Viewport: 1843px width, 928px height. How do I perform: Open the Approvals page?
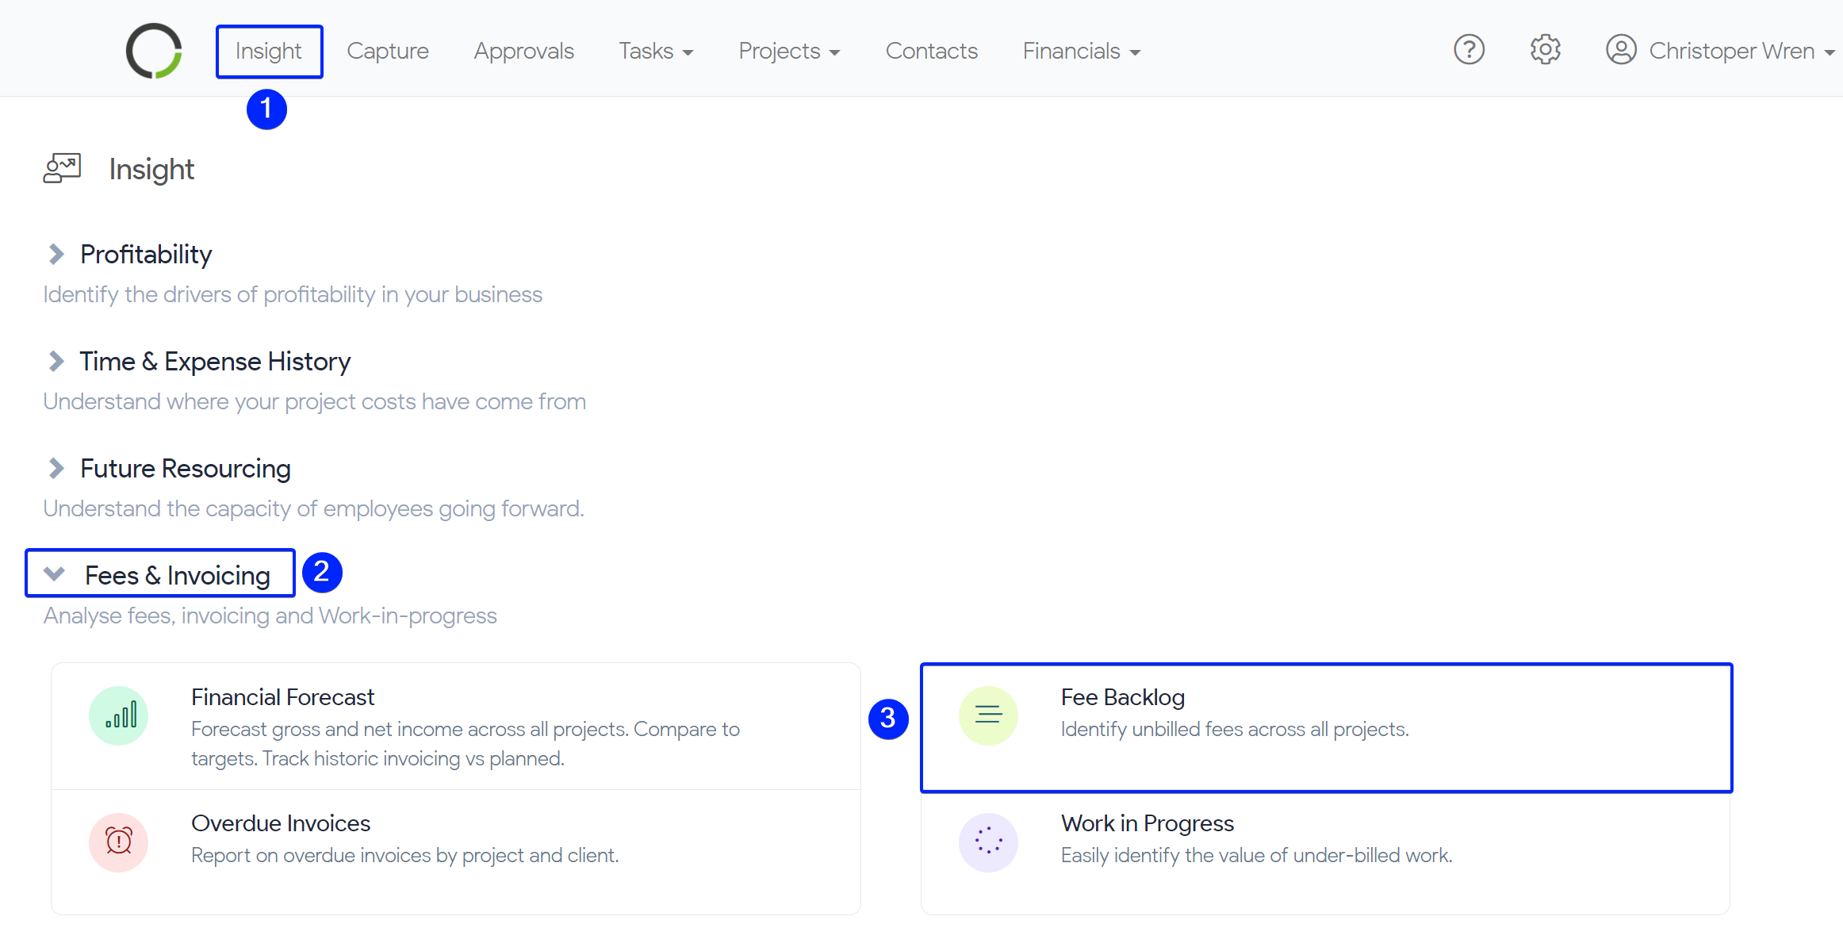(523, 52)
